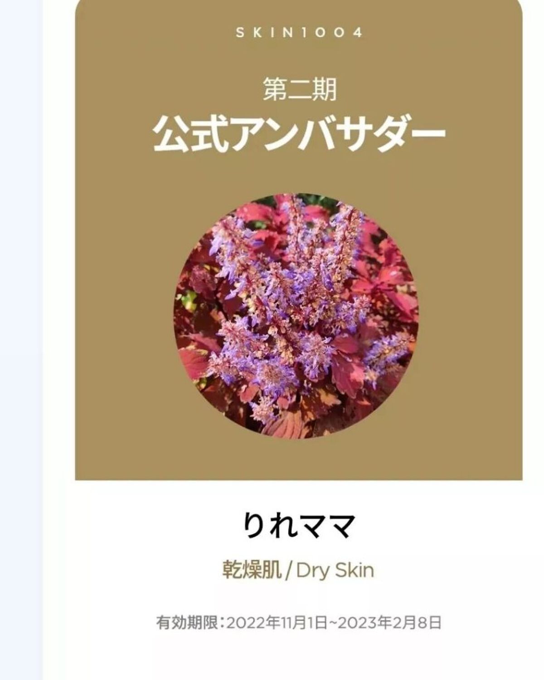Click the Dry Skin label

335,570
